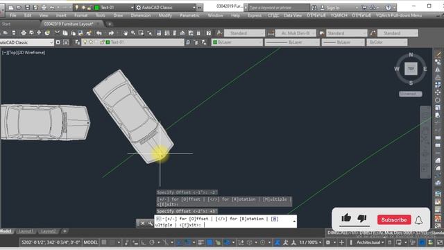Click the Save icon in Quick Access toolbar
444x250 pixels.
click(27, 8)
